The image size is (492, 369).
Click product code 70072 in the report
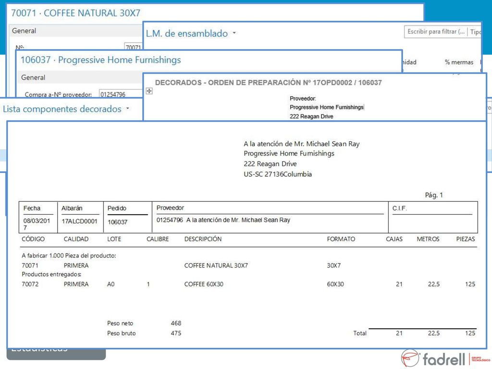[x=30, y=284]
